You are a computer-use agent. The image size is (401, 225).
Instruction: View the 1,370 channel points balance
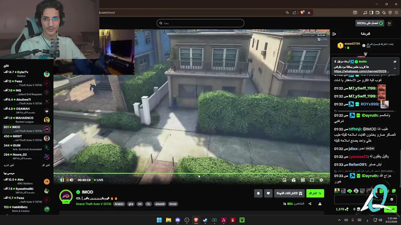[x=342, y=209]
